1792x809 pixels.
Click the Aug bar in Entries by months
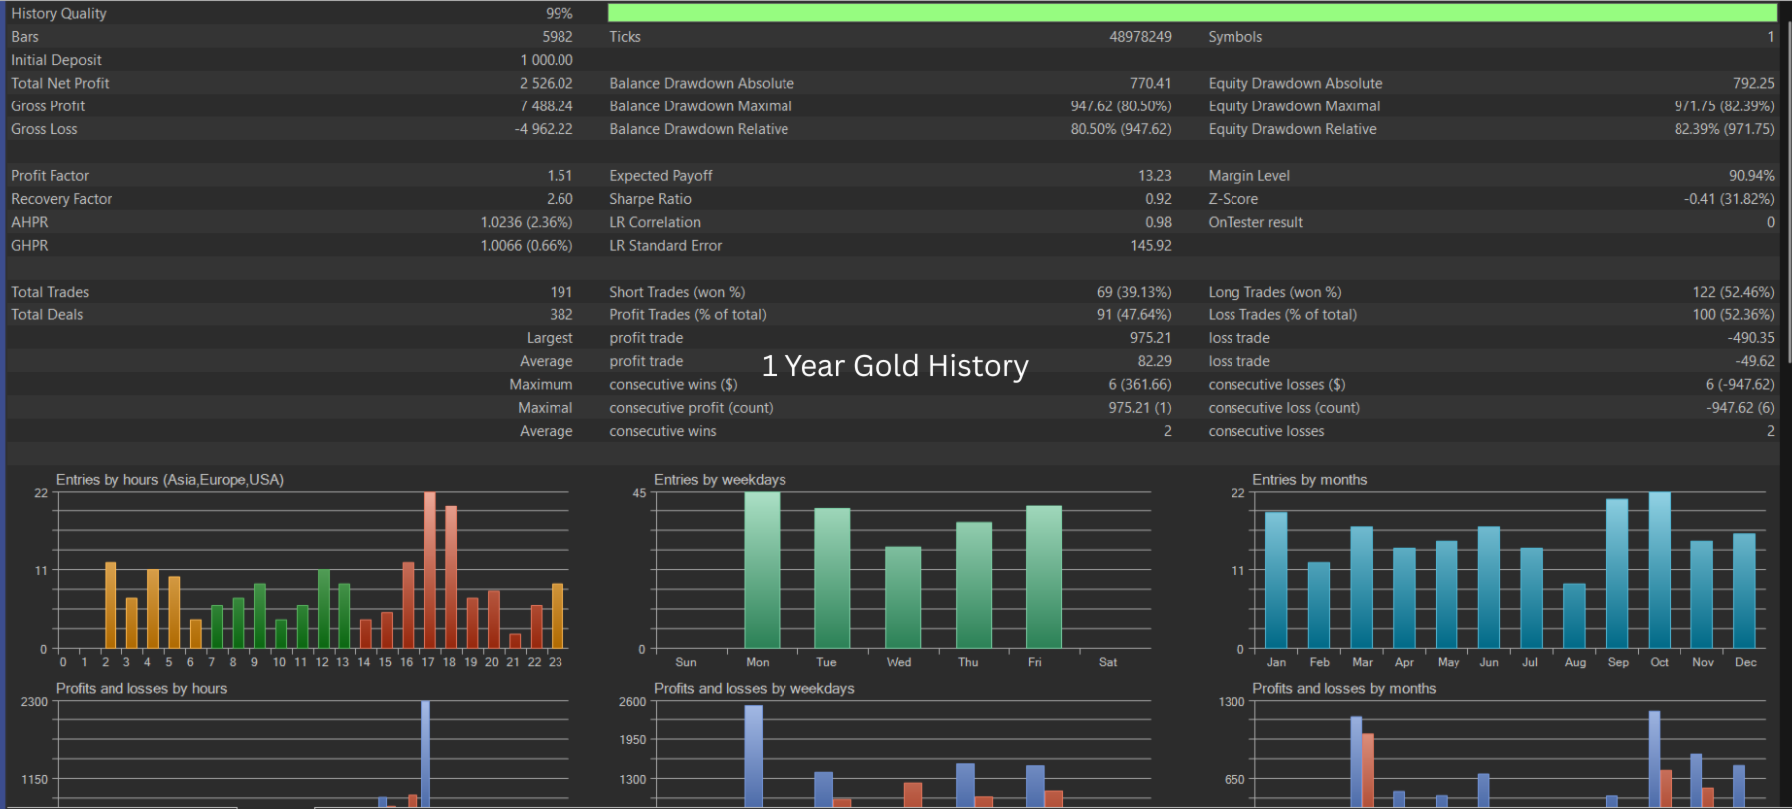[1574, 616]
